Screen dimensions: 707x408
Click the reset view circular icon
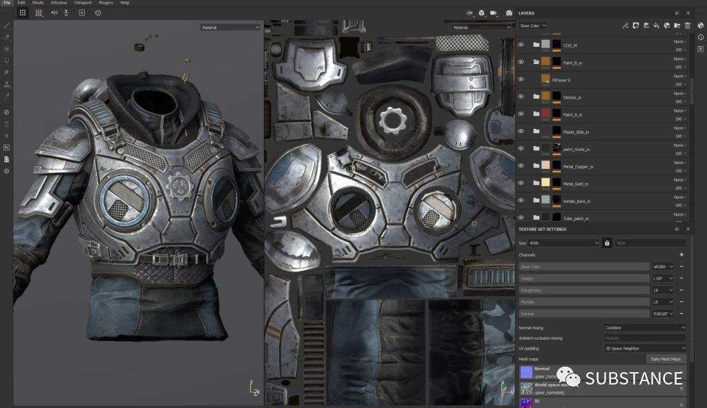(98, 13)
